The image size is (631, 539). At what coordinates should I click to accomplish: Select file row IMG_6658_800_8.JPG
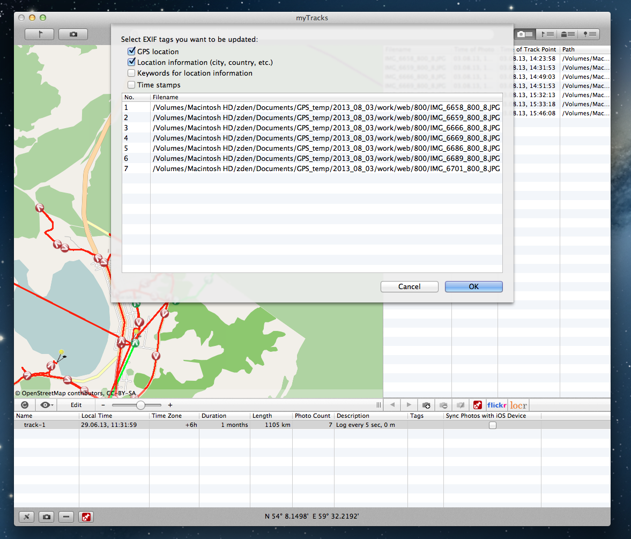pos(312,107)
